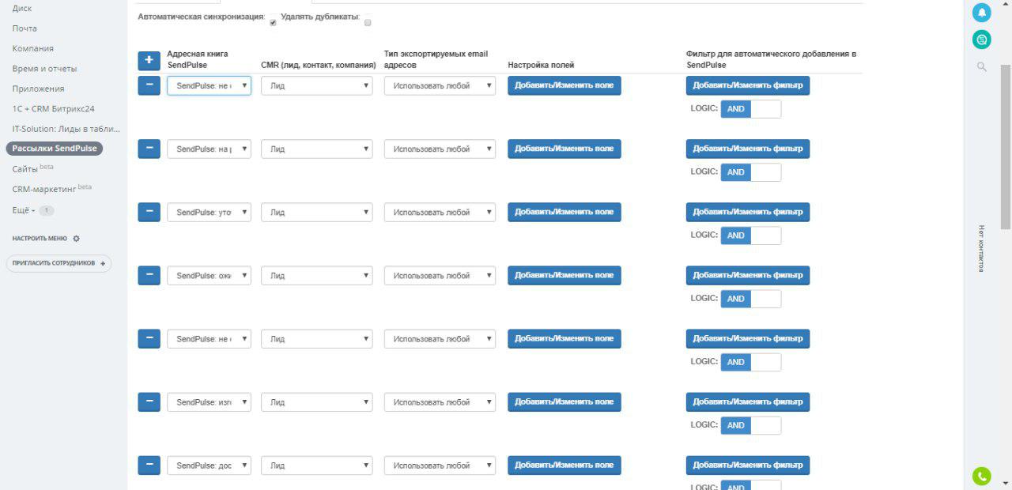Open the notifications bell icon
This screenshot has height=490, width=1012.
point(981,13)
